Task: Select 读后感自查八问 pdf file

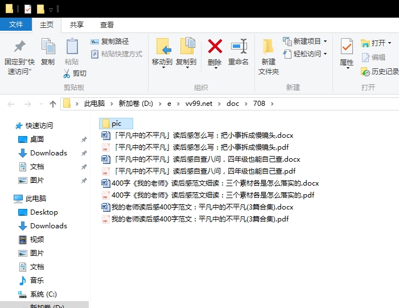Action: [199, 171]
